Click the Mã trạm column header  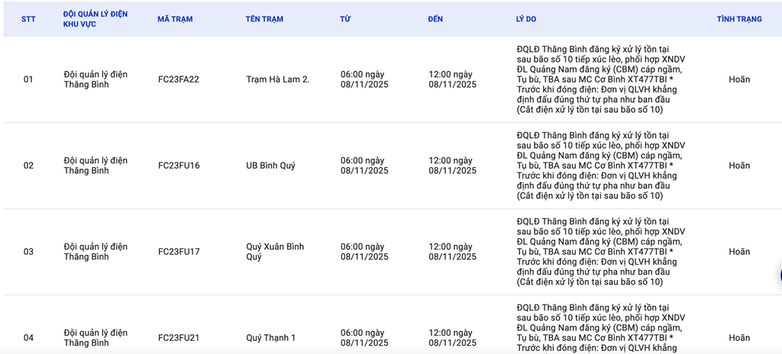176,19
